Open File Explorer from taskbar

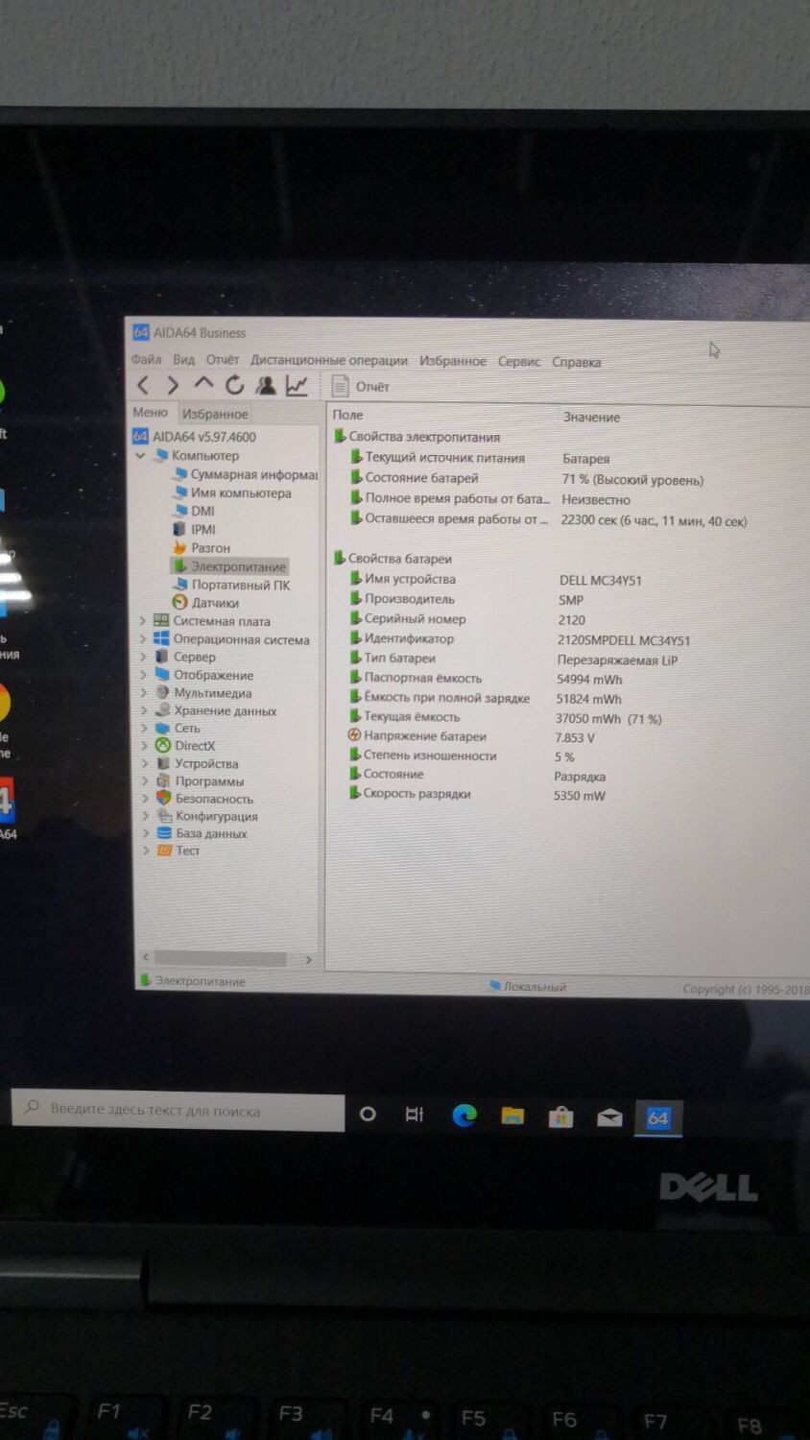coord(512,1116)
